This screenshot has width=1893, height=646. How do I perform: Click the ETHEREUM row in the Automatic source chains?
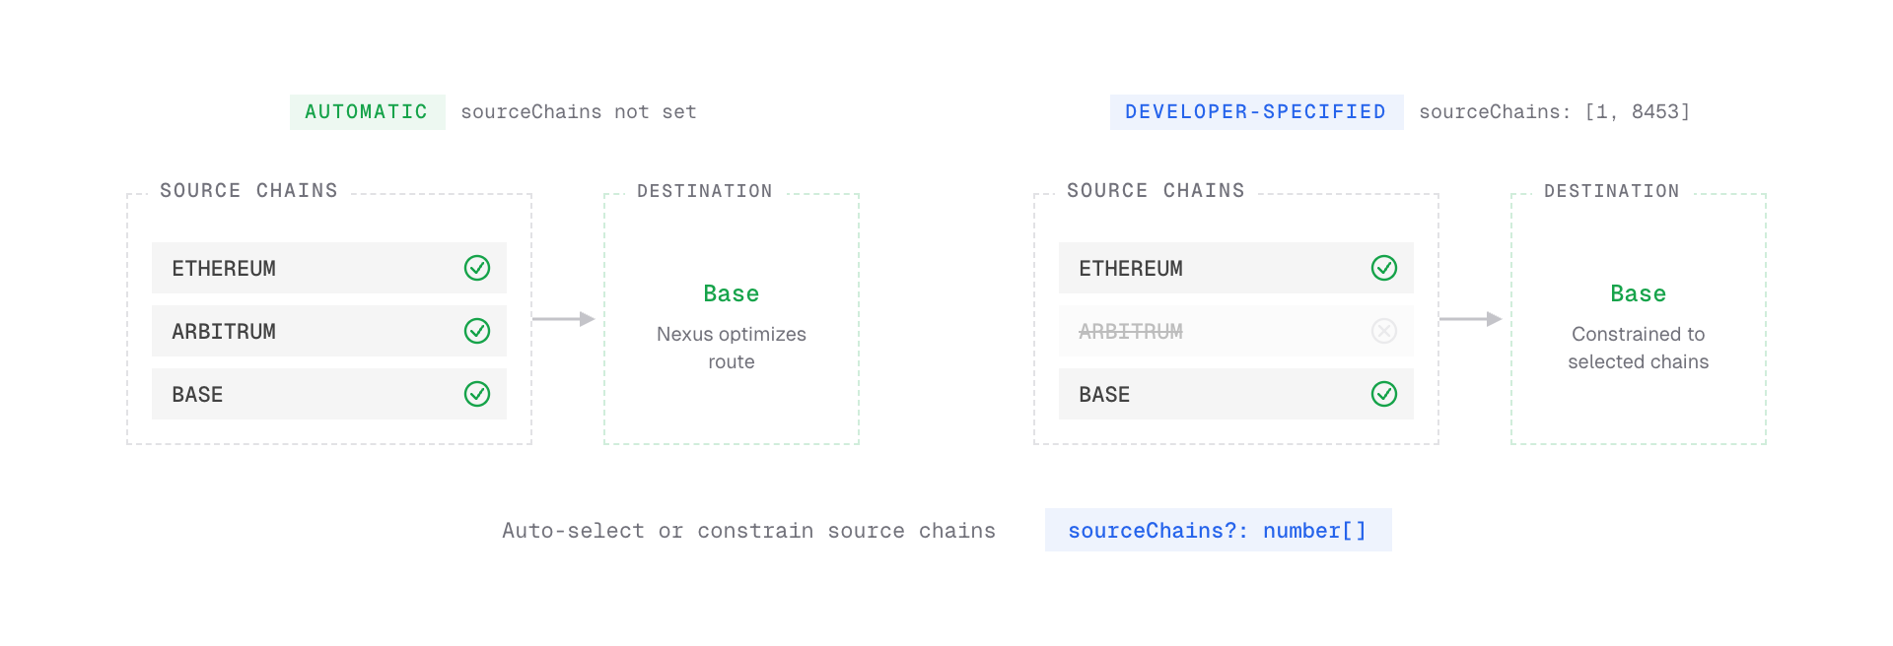(329, 268)
